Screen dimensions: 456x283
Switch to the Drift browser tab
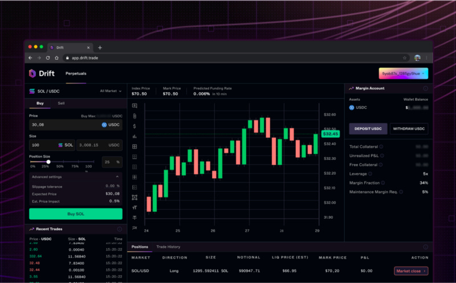click(70, 47)
